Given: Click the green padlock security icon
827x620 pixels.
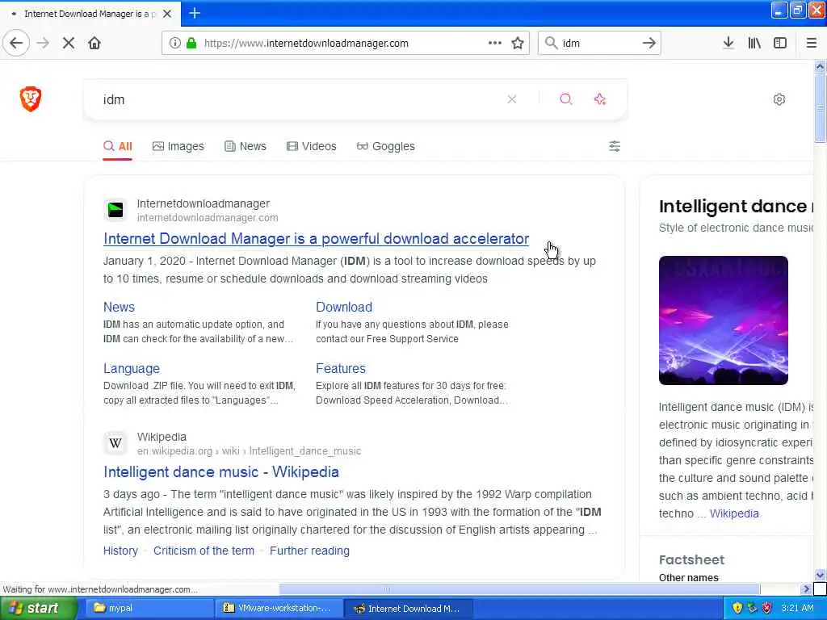Looking at the screenshot, I should (x=191, y=43).
